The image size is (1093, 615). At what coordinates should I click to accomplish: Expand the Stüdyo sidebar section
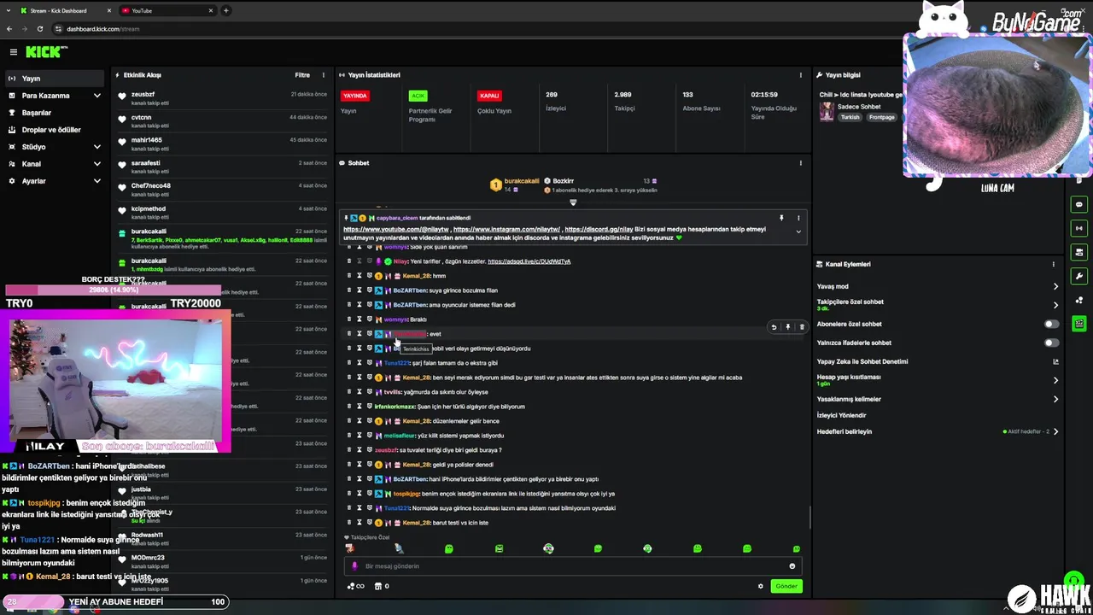coord(56,147)
